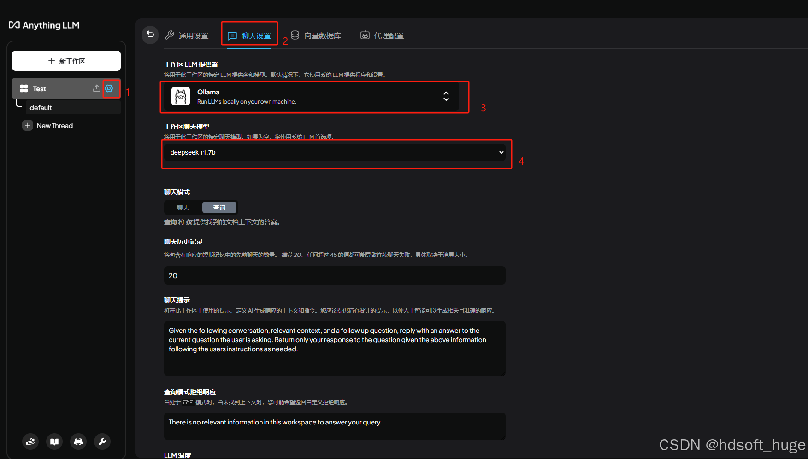Open the deepseek-r1:7b model dropdown
Image resolution: width=808 pixels, height=459 pixels.
click(x=335, y=152)
